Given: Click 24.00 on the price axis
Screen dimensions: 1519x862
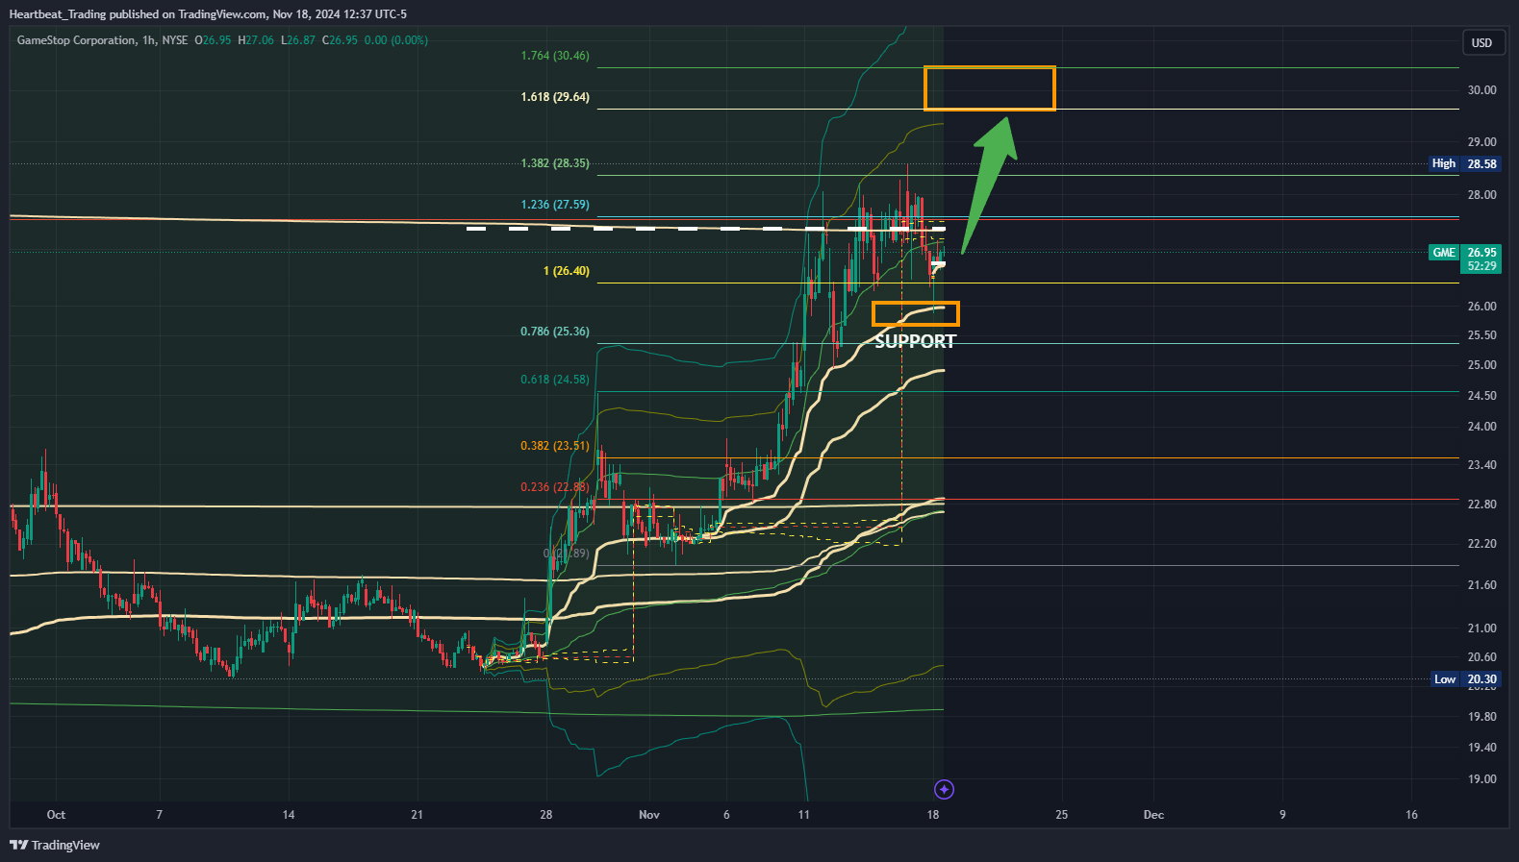Looking at the screenshot, I should 1481,427.
